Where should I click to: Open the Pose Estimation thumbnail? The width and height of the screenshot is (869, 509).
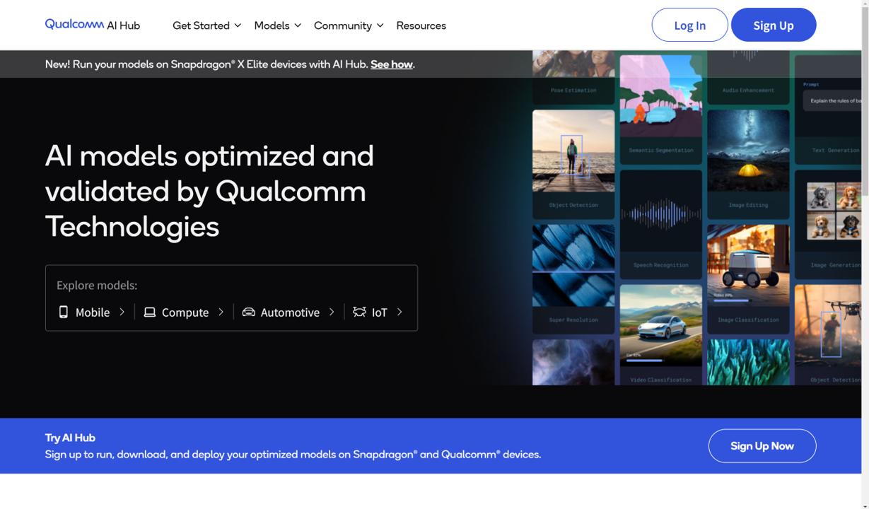coord(573,76)
